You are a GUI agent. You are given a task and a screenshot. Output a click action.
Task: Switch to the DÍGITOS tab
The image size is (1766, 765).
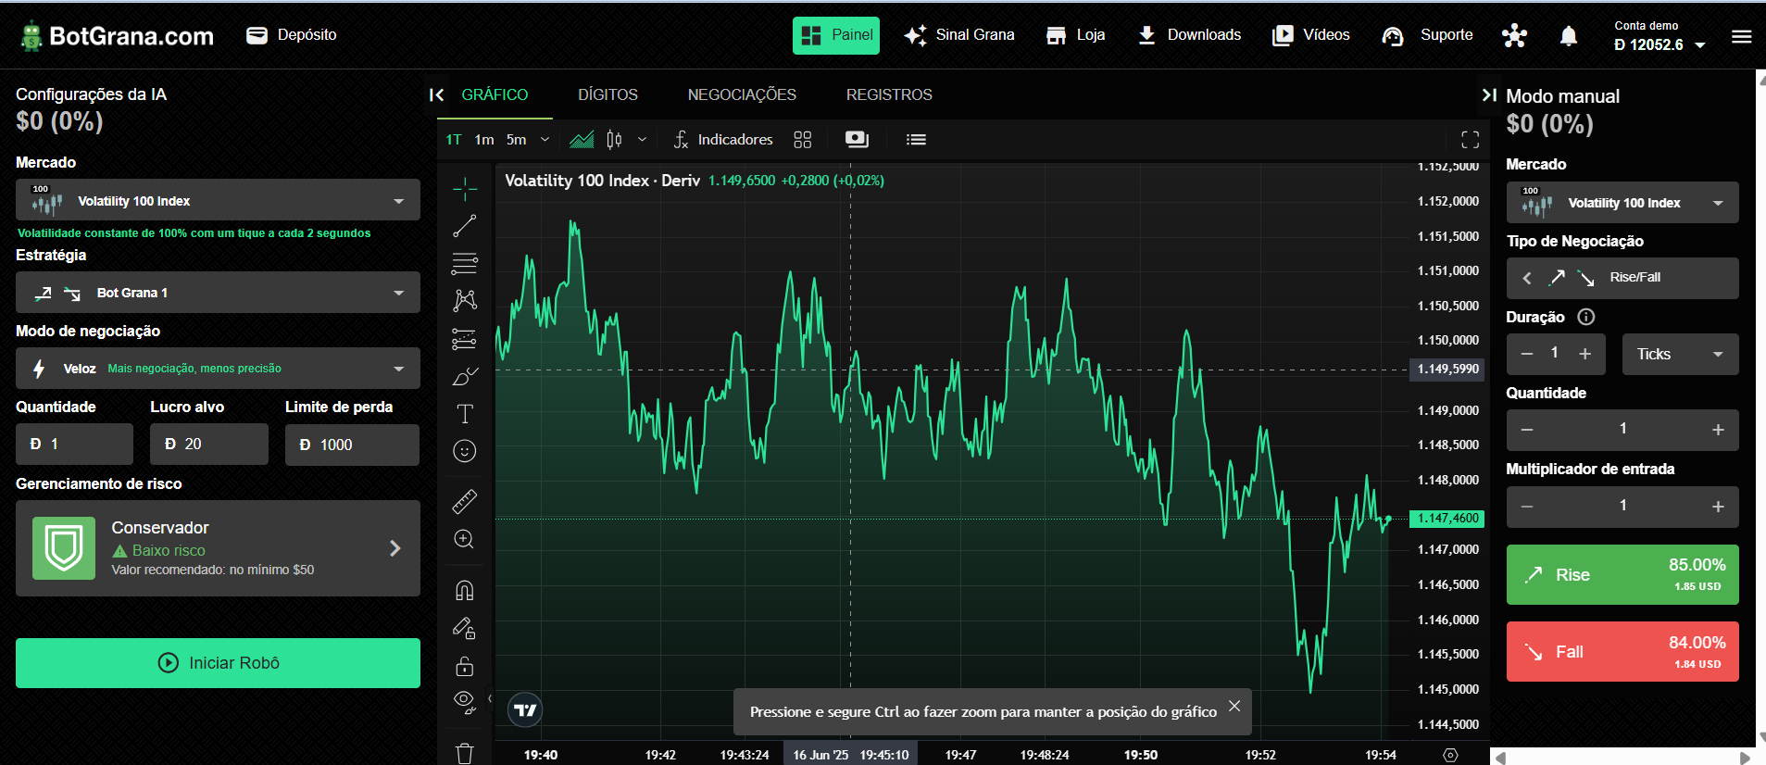pos(607,94)
